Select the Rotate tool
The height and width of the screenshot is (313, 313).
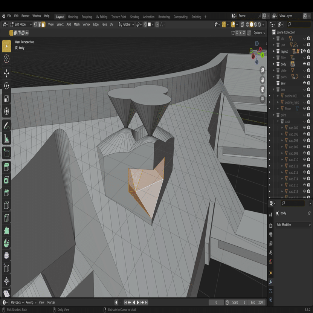click(x=6, y=86)
